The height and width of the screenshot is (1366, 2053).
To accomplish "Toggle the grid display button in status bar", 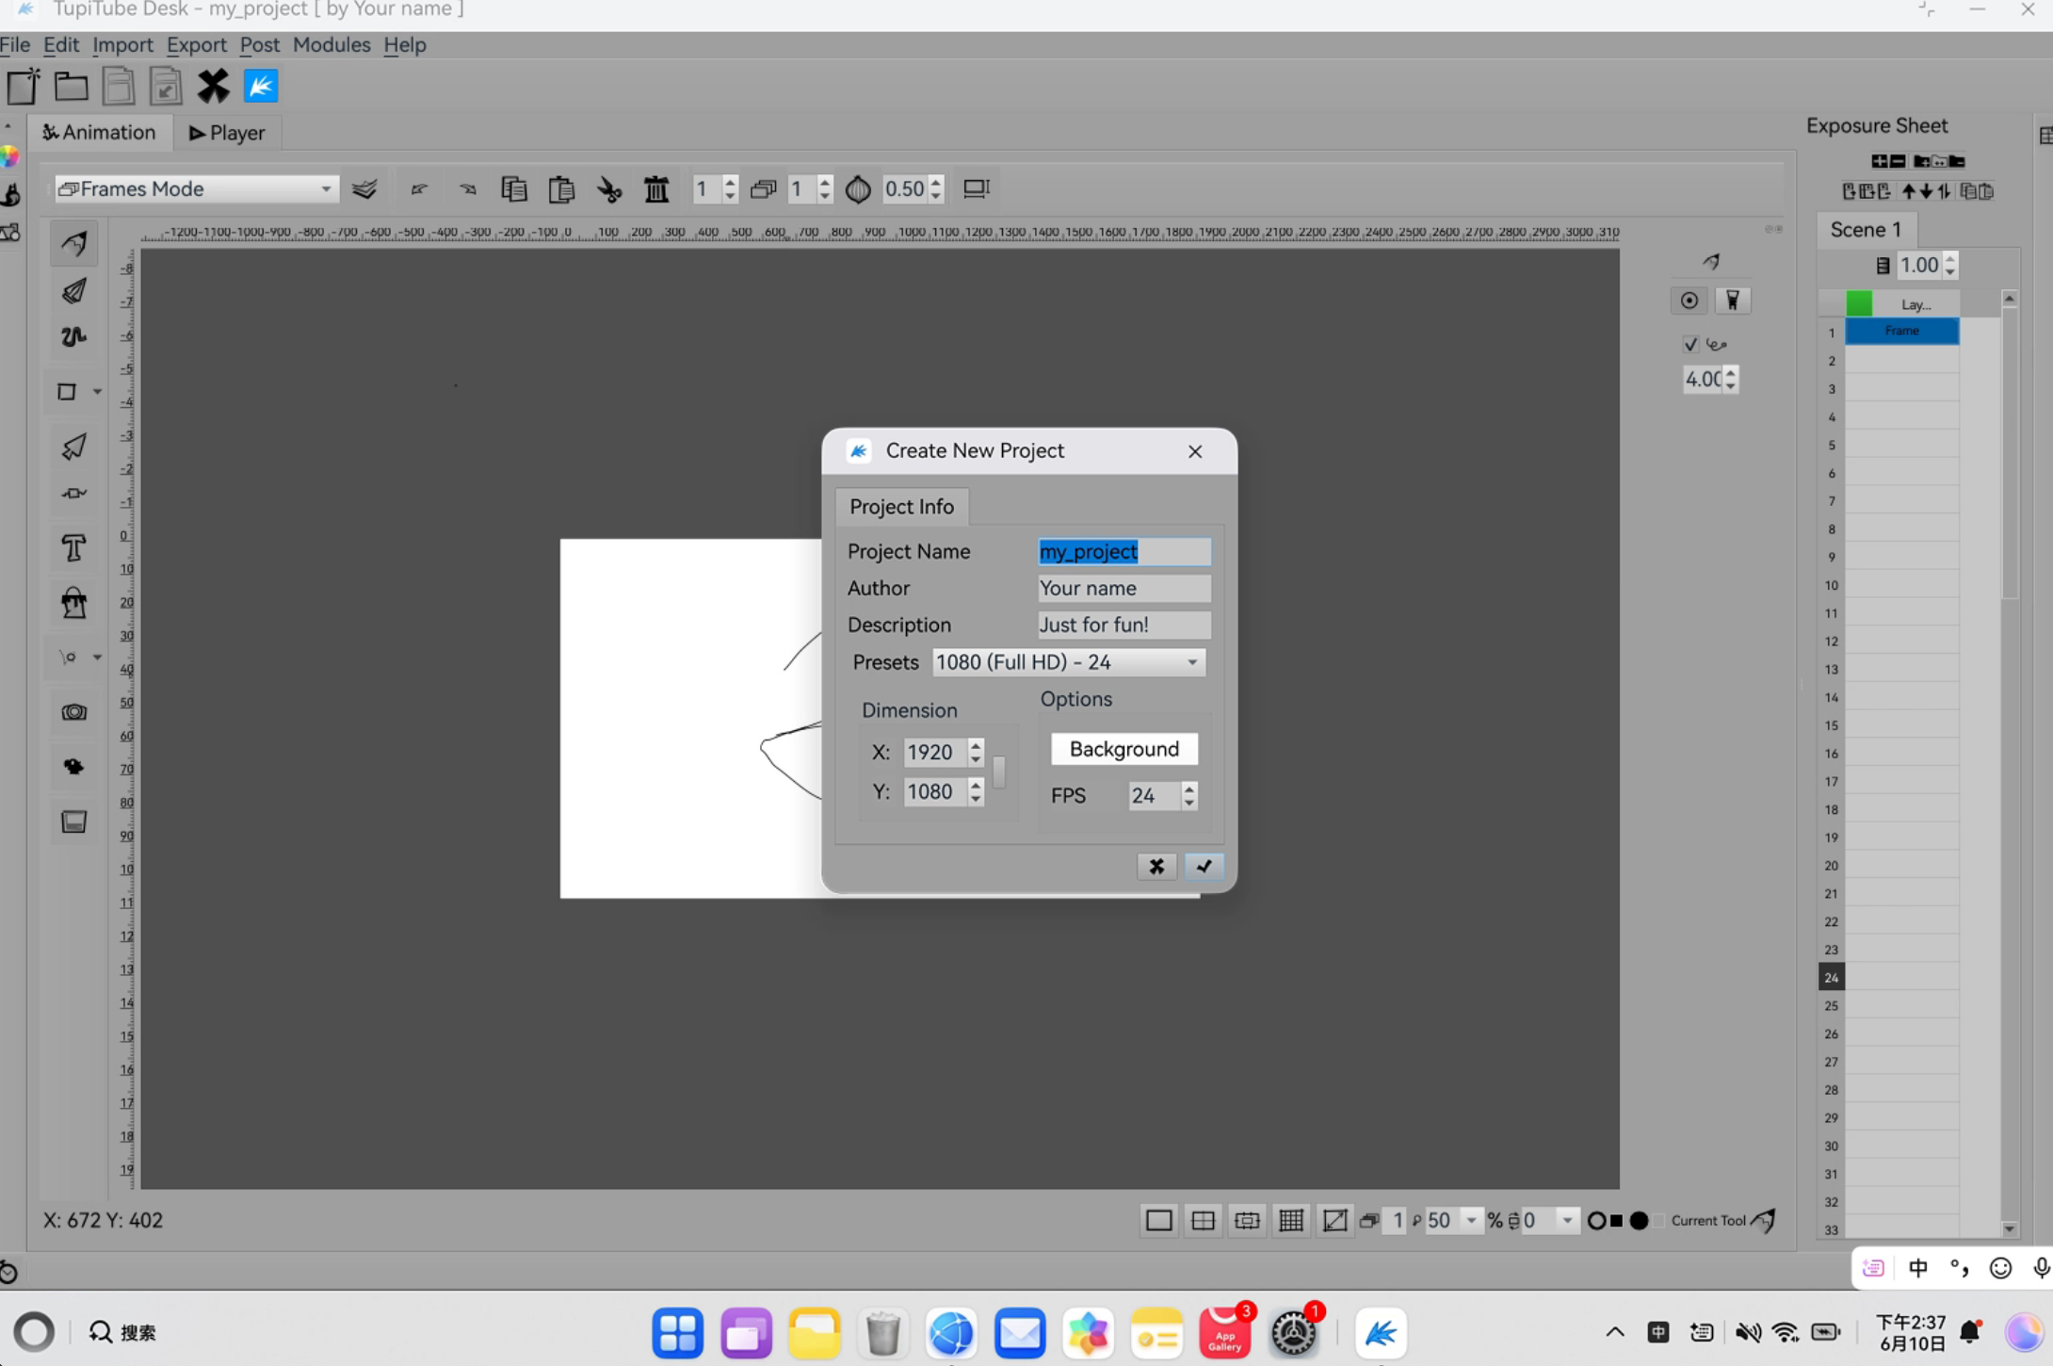I will (1291, 1221).
